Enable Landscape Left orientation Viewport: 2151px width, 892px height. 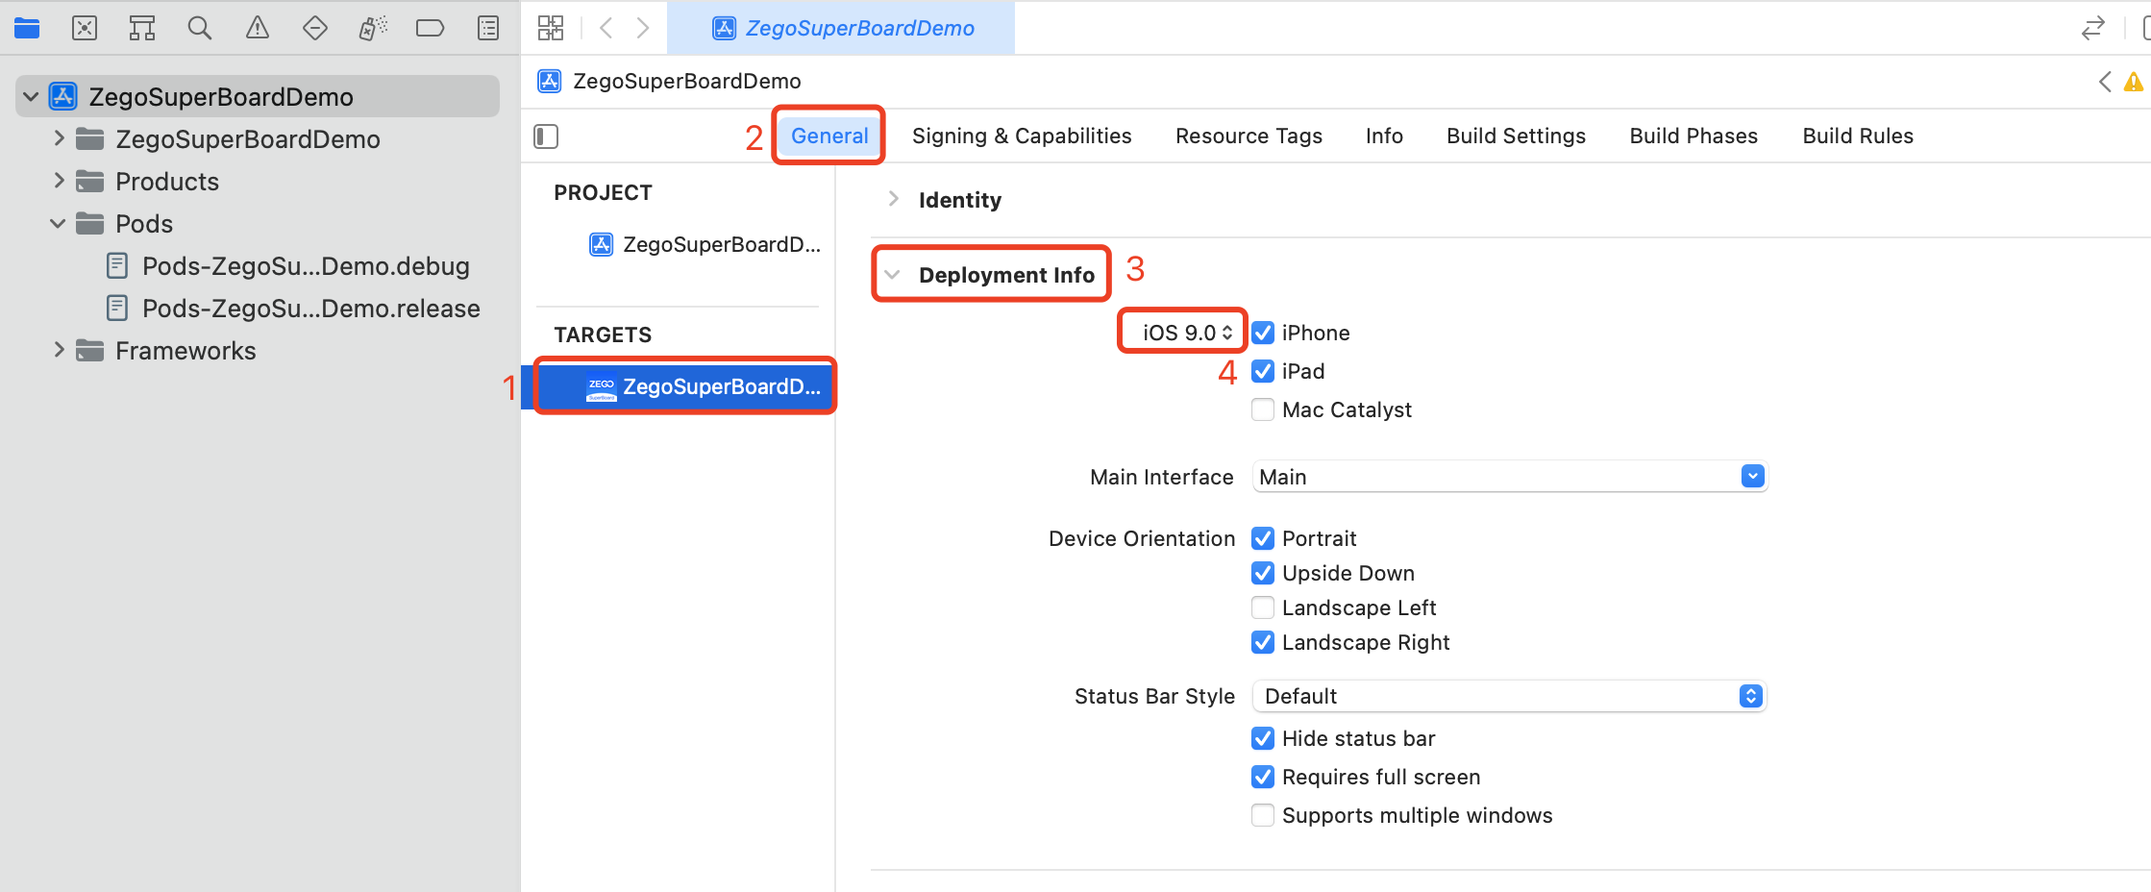1263,608
